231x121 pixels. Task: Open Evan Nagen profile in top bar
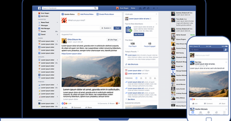click(122, 8)
